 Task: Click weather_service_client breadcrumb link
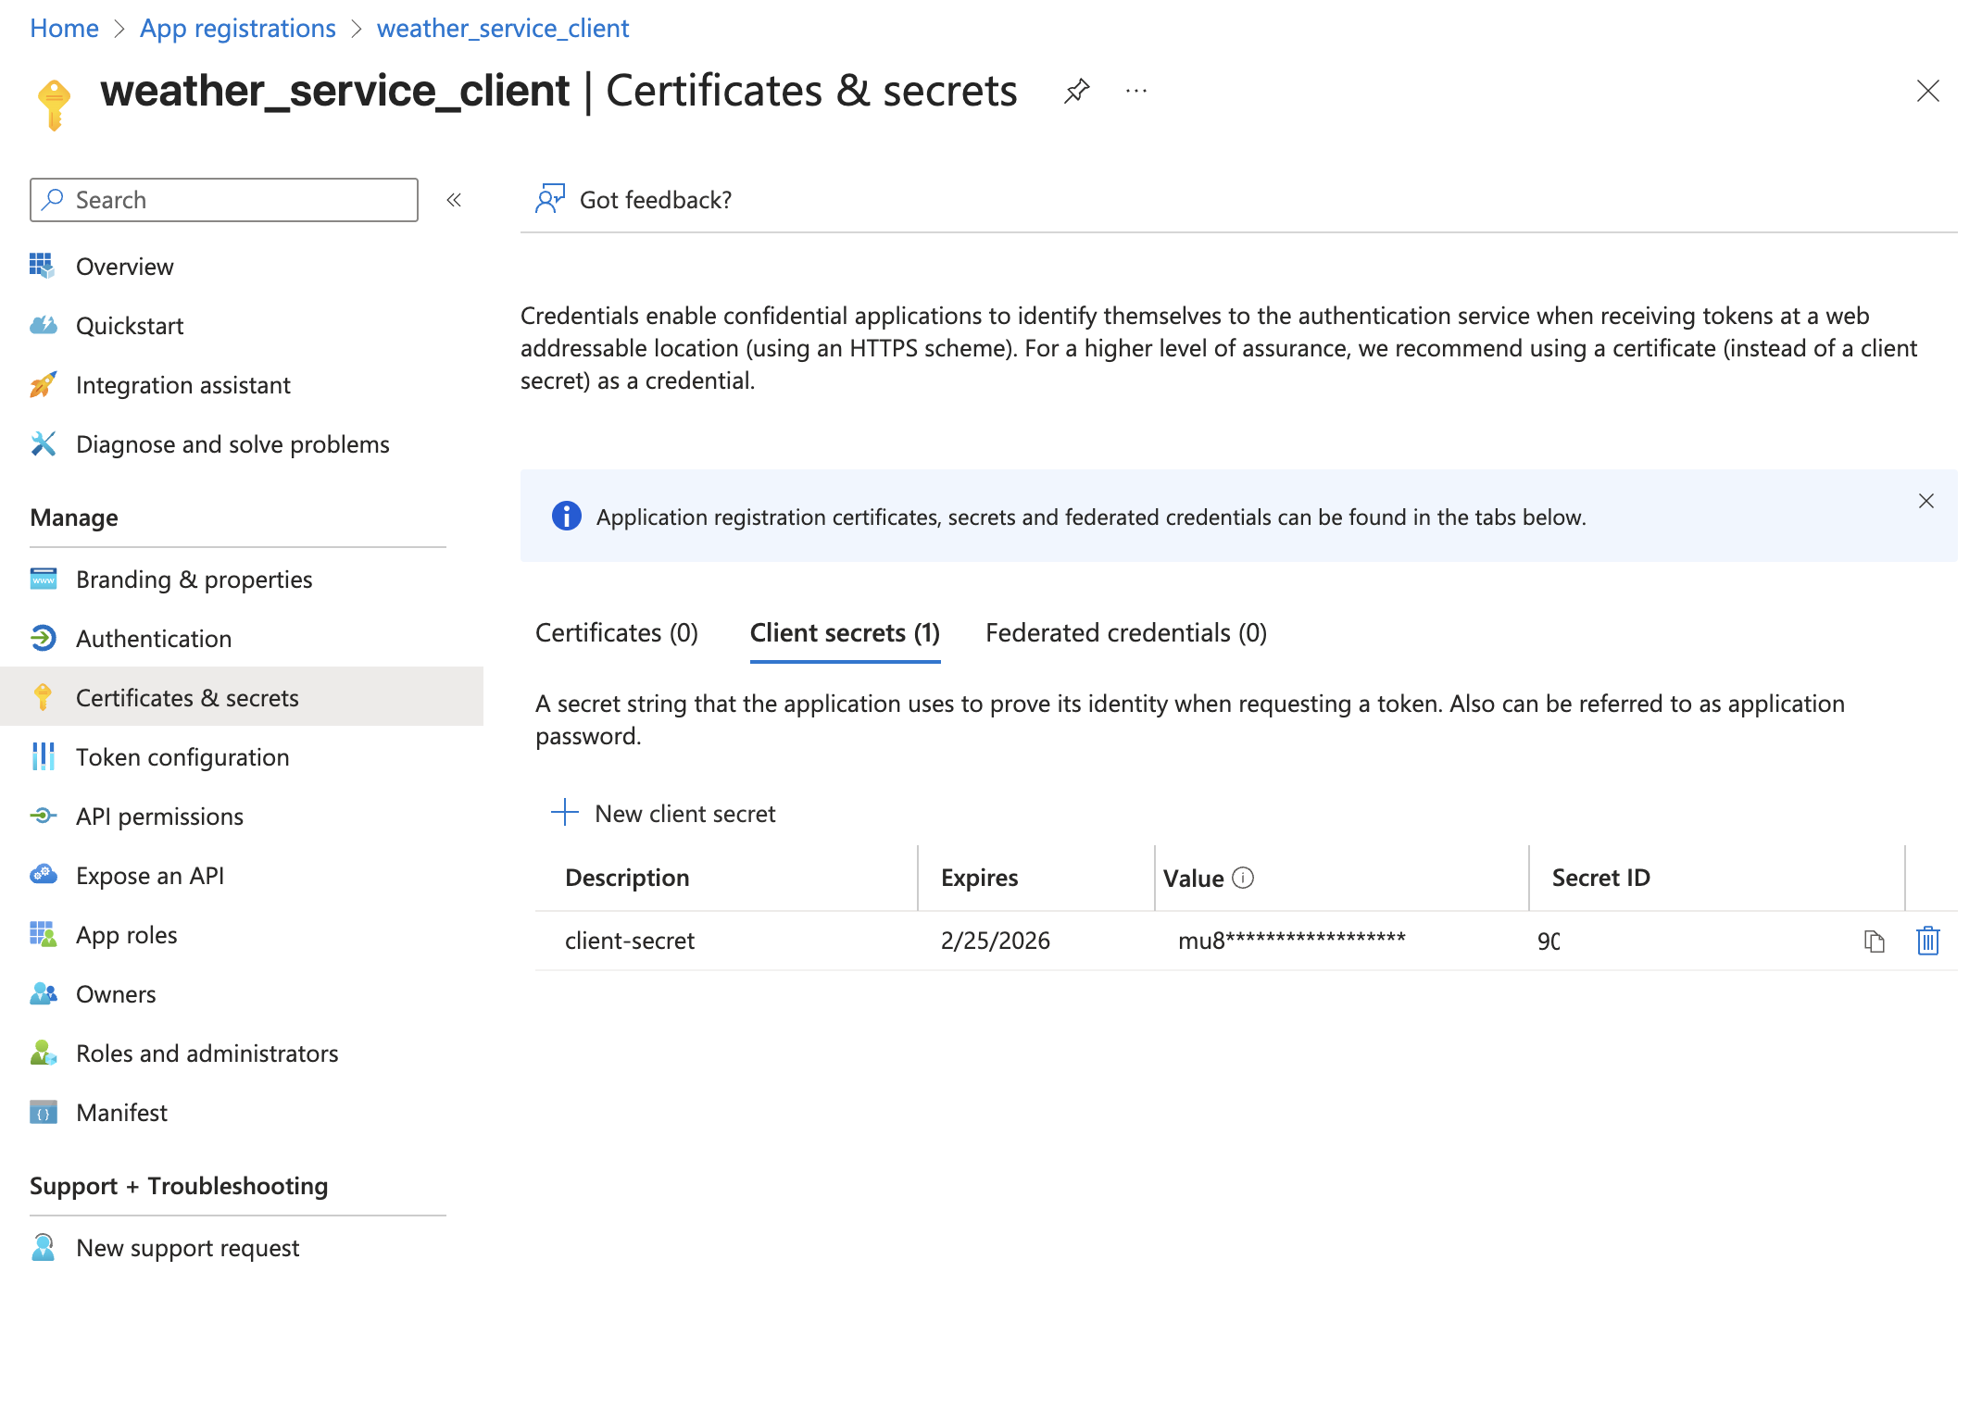tap(503, 28)
